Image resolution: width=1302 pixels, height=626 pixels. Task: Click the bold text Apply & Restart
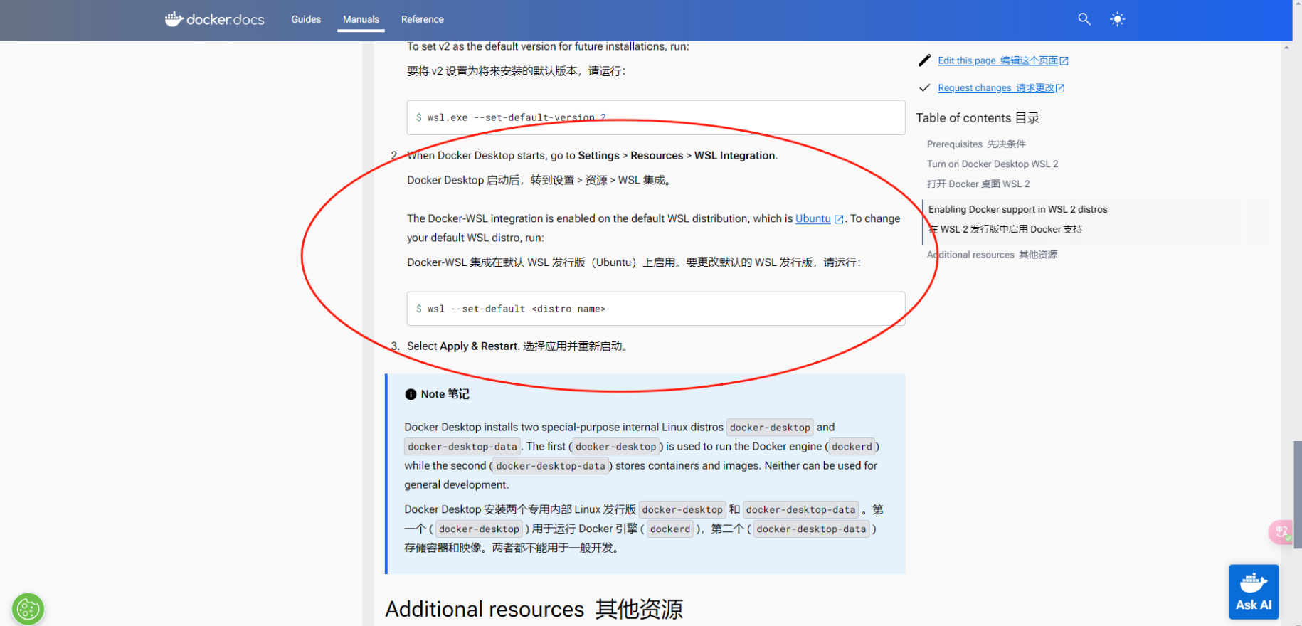tap(478, 346)
